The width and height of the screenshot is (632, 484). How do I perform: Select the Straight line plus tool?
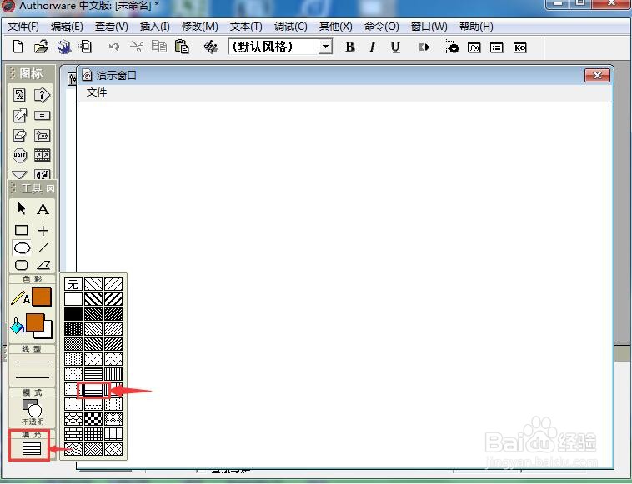43,230
